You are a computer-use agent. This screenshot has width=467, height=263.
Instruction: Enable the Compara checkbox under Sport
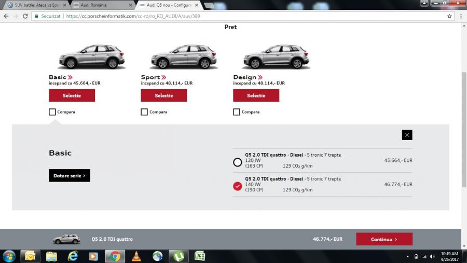point(144,112)
